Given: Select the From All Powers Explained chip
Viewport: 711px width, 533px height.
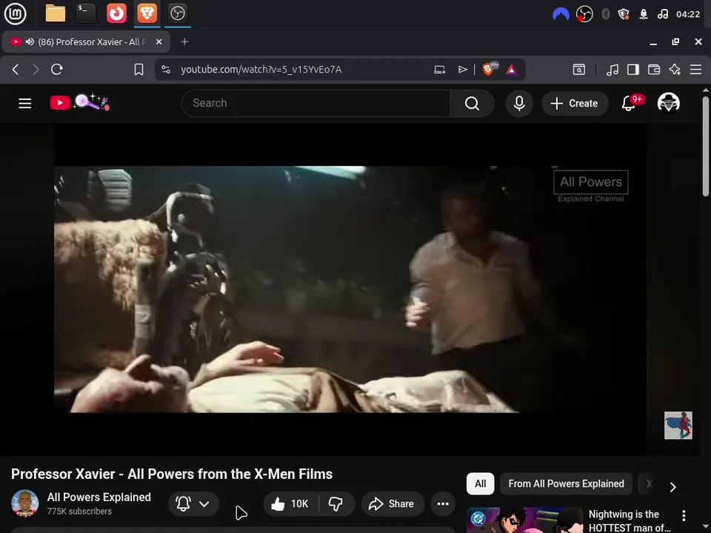Looking at the screenshot, I should point(566,483).
